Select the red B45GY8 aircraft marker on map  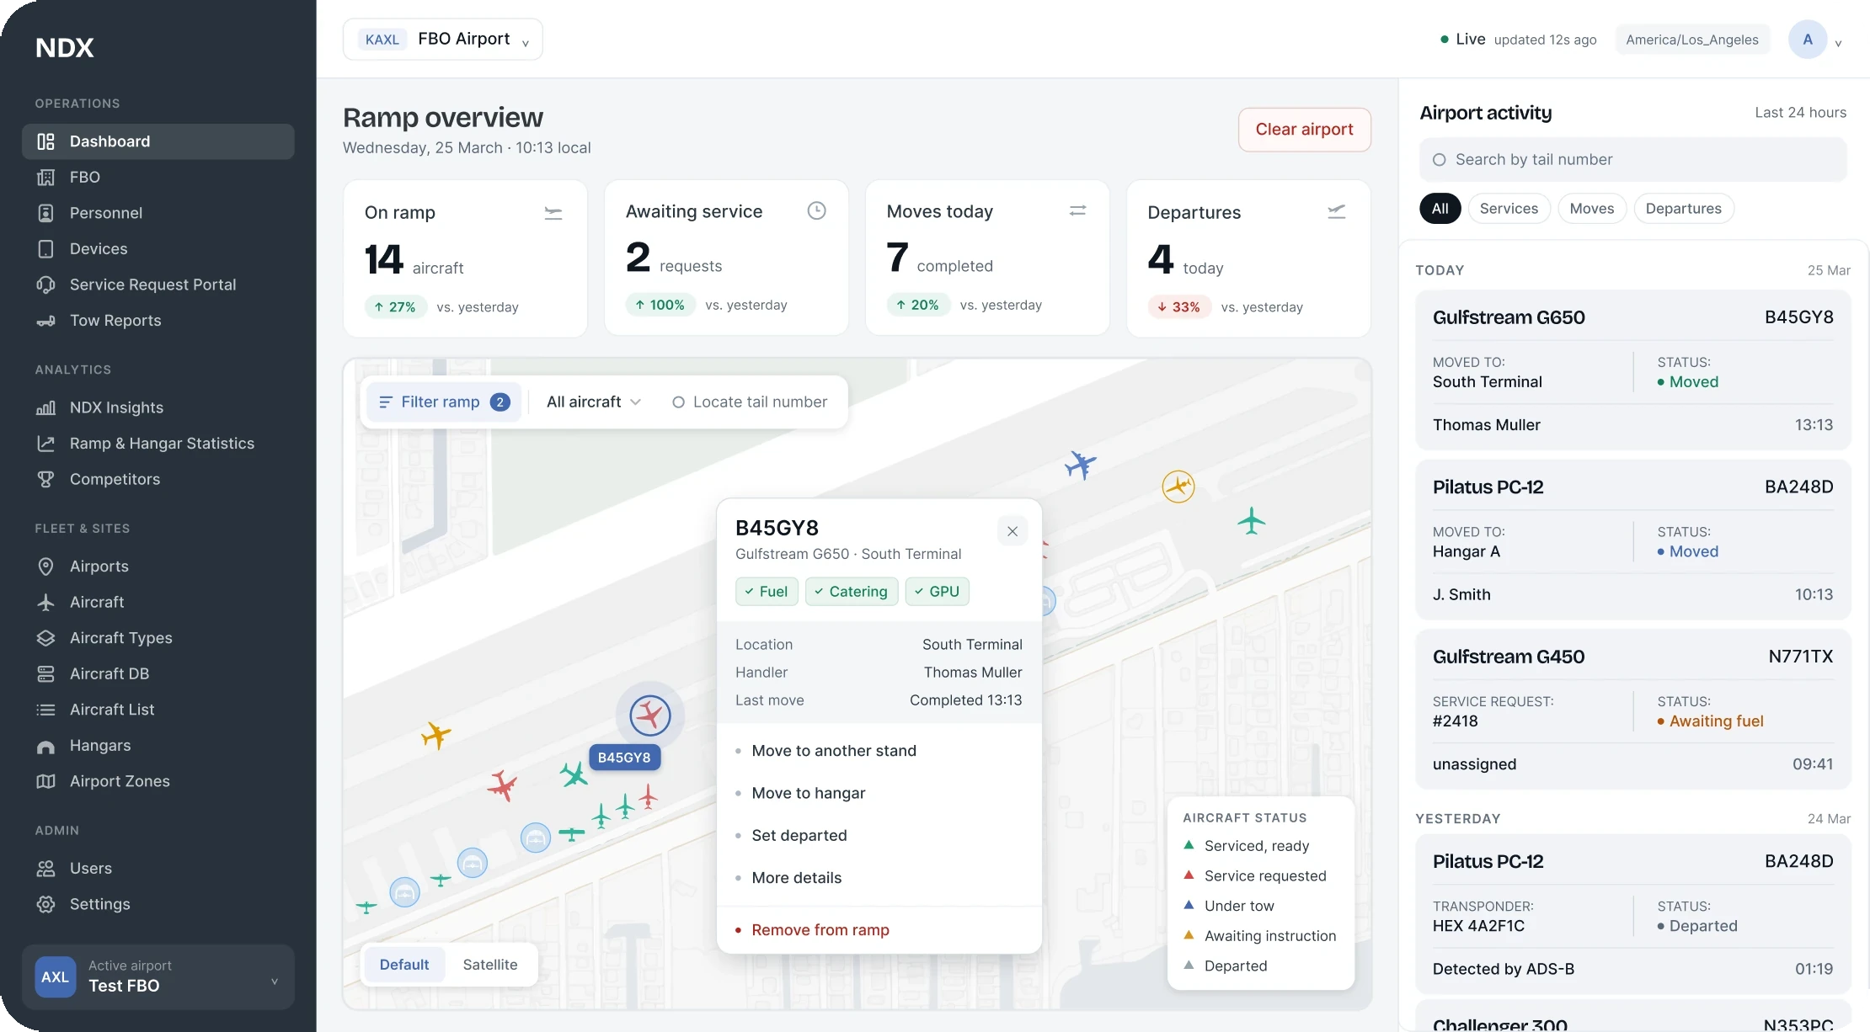click(x=649, y=715)
